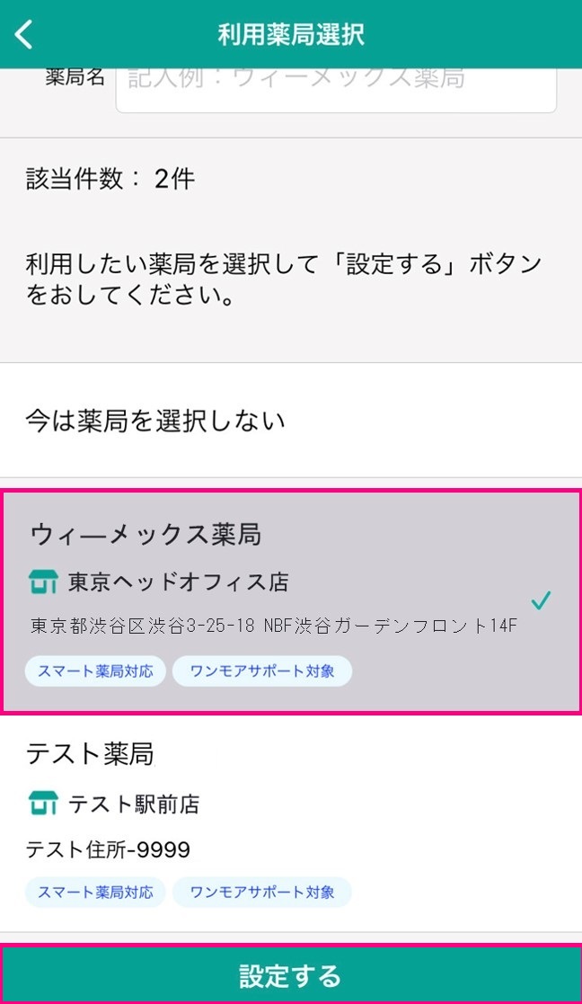Tap the green checkmark on the selected pharmacy
This screenshot has height=1004, width=582.
(x=540, y=600)
